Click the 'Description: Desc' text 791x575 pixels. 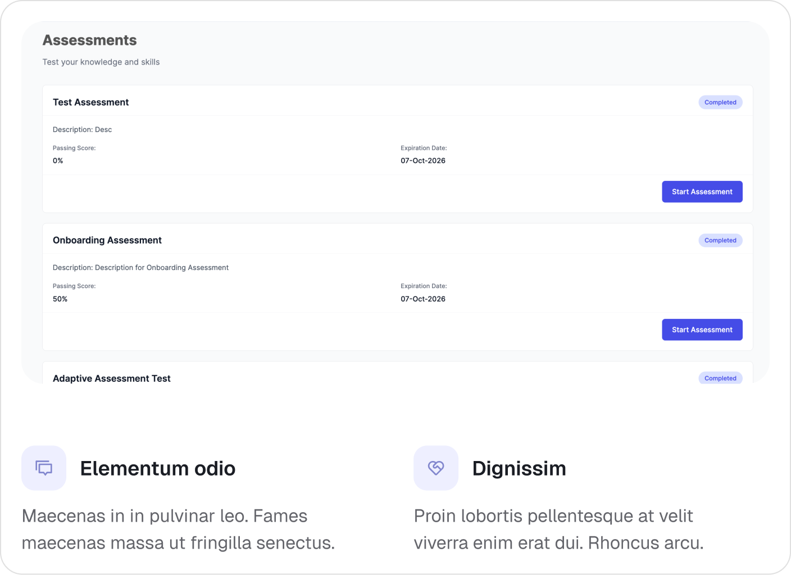click(83, 130)
